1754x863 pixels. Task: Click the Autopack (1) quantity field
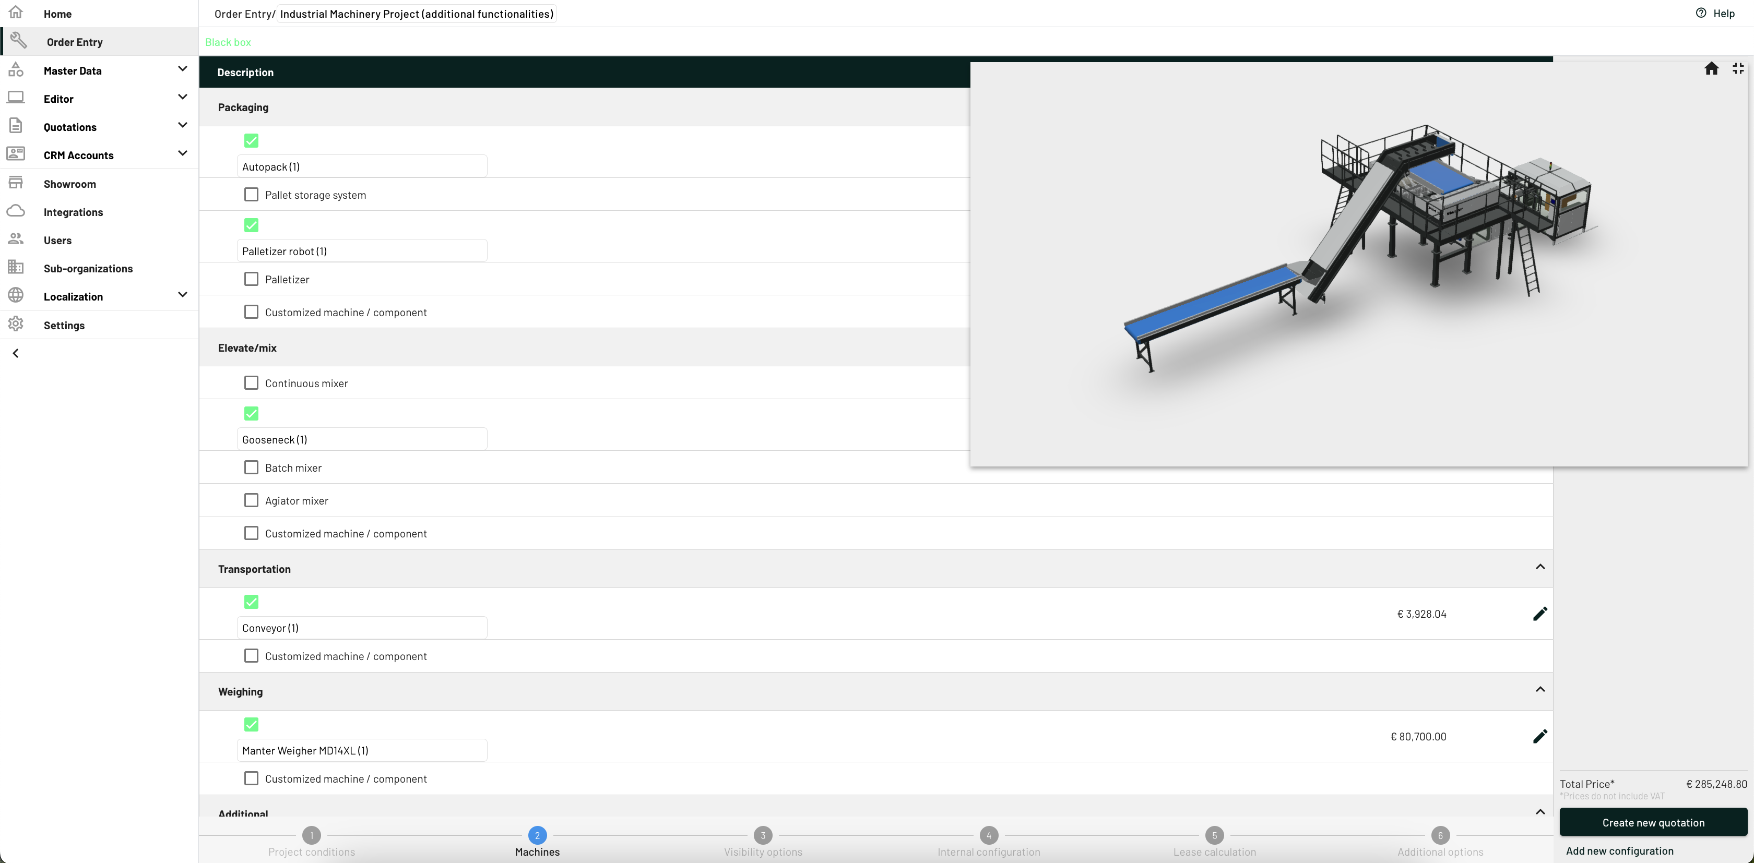[x=362, y=167]
